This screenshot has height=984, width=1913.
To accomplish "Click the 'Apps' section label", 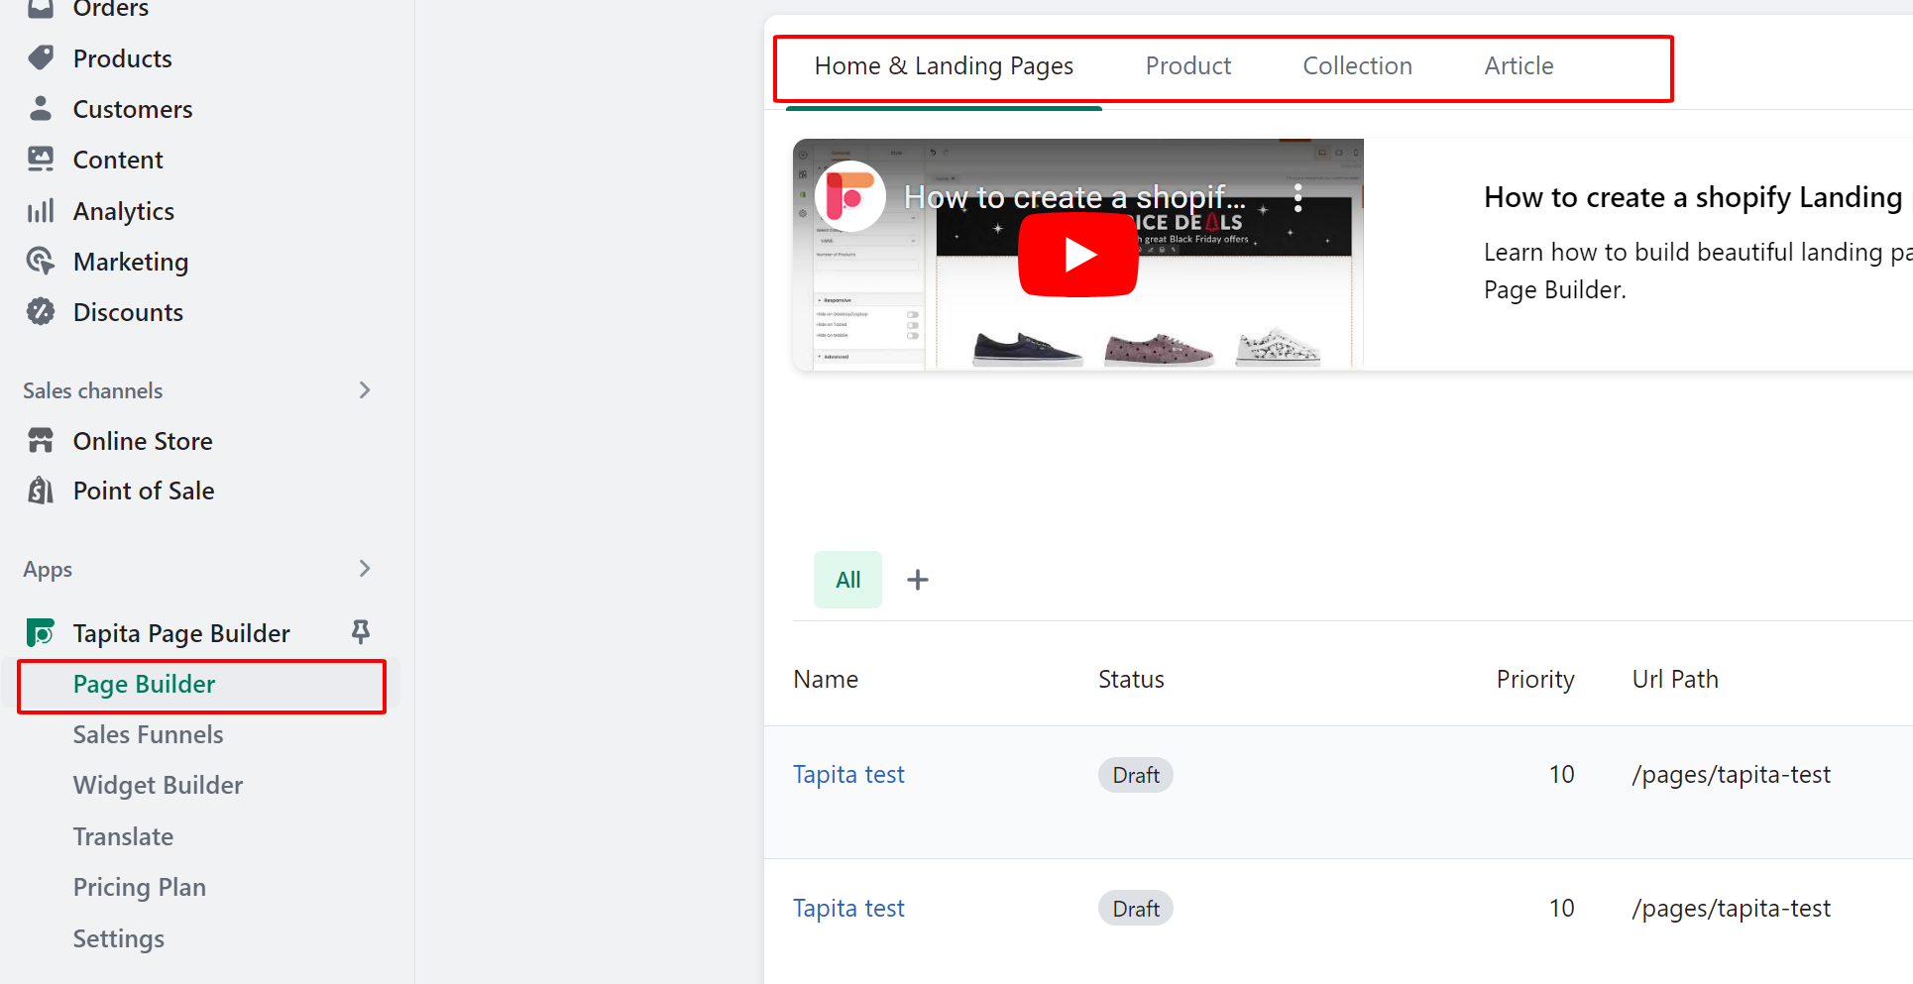I will point(48,570).
